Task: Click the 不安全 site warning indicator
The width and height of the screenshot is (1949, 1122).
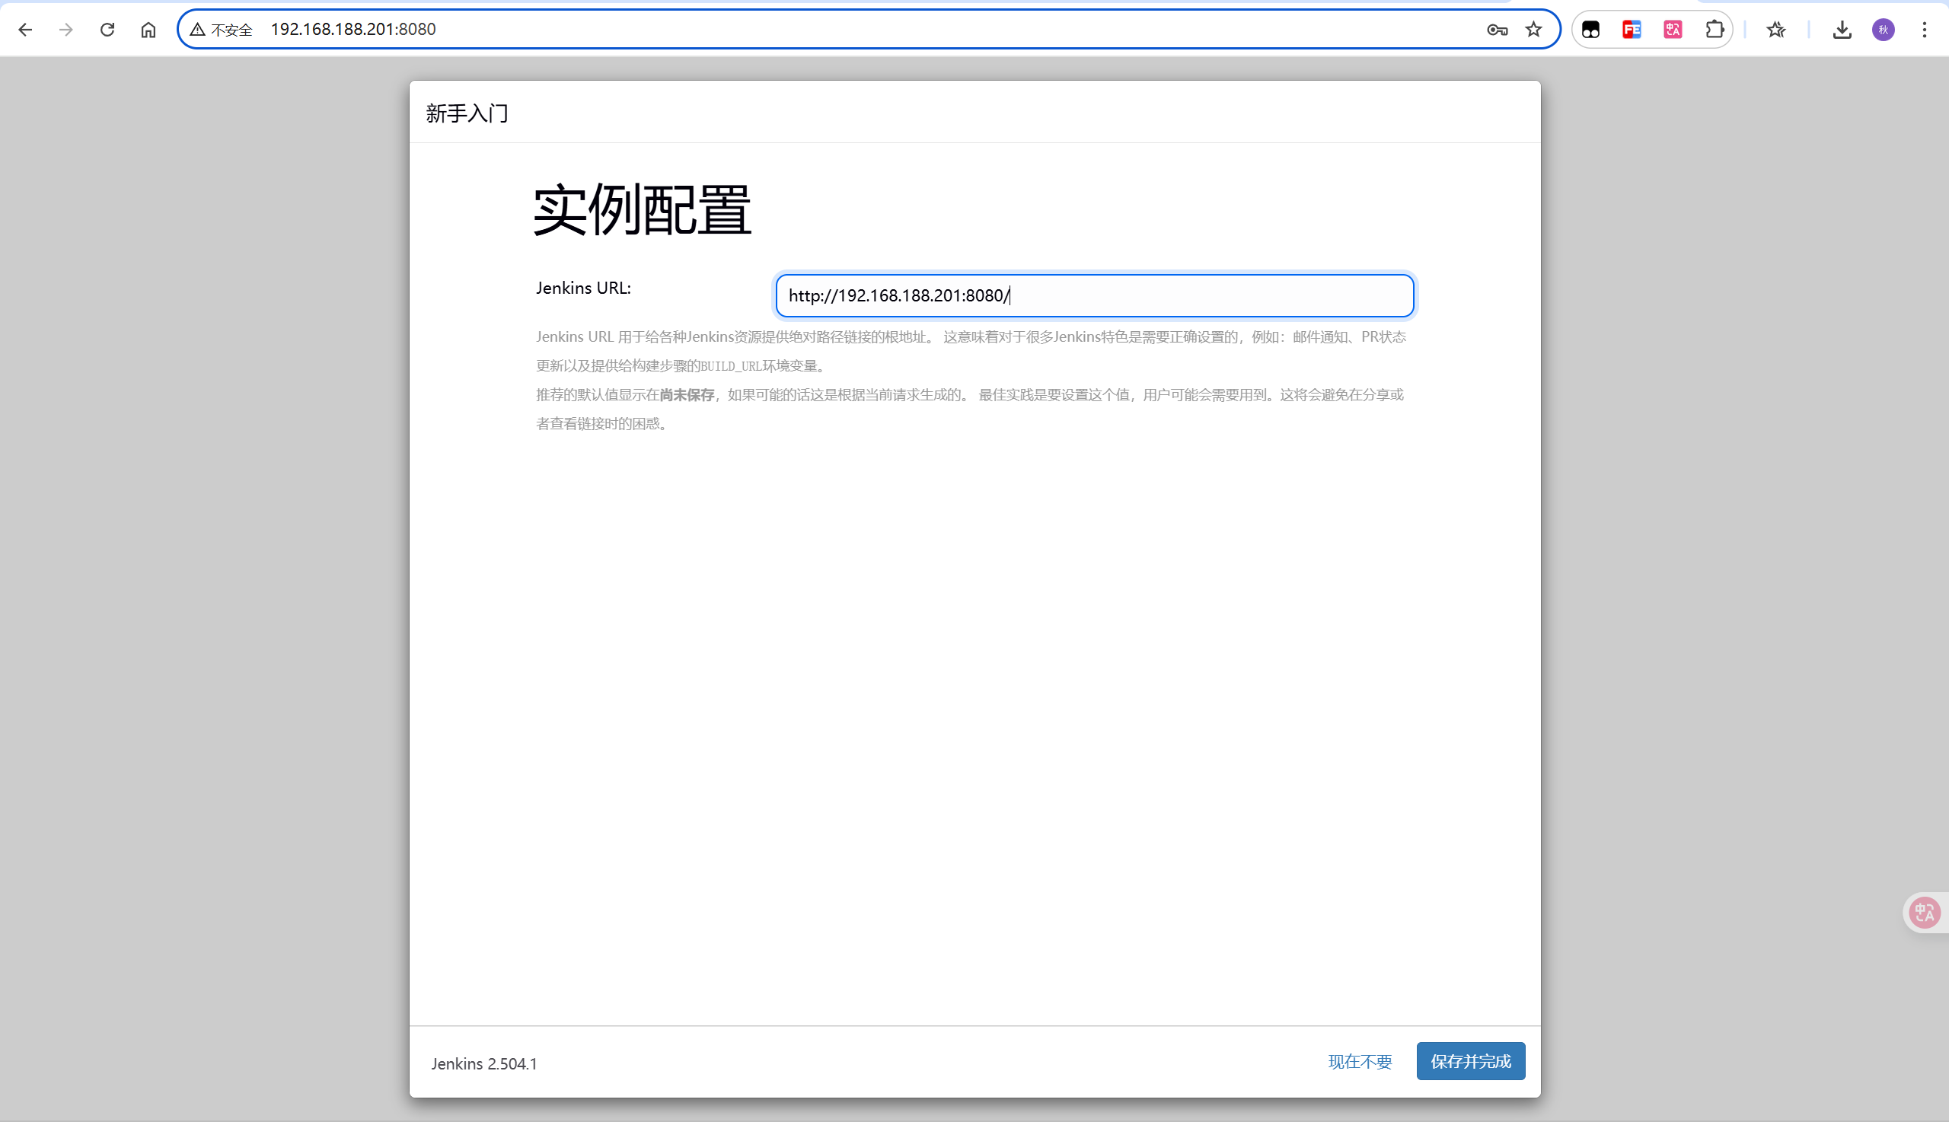Action: point(222,29)
